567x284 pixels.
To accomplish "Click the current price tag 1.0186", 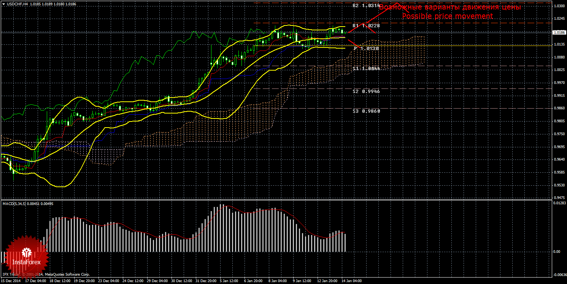I will click(559, 33).
